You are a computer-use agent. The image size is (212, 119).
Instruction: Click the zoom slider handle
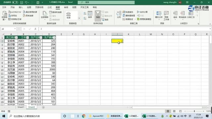[194, 111]
